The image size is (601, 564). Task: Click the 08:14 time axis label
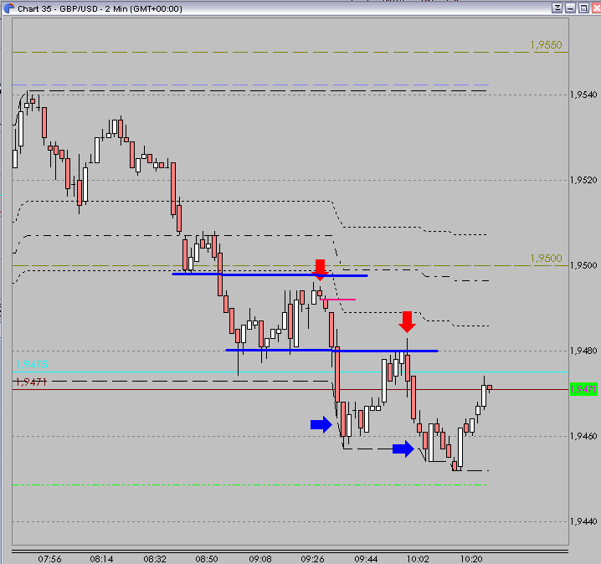pyautogui.click(x=101, y=559)
